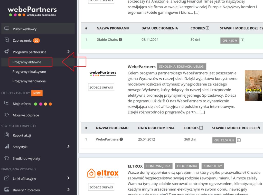Click the eltrox program logo
The image size is (263, 195).
[103, 173]
